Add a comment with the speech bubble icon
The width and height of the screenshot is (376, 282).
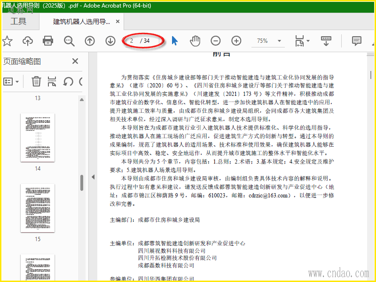(357, 41)
